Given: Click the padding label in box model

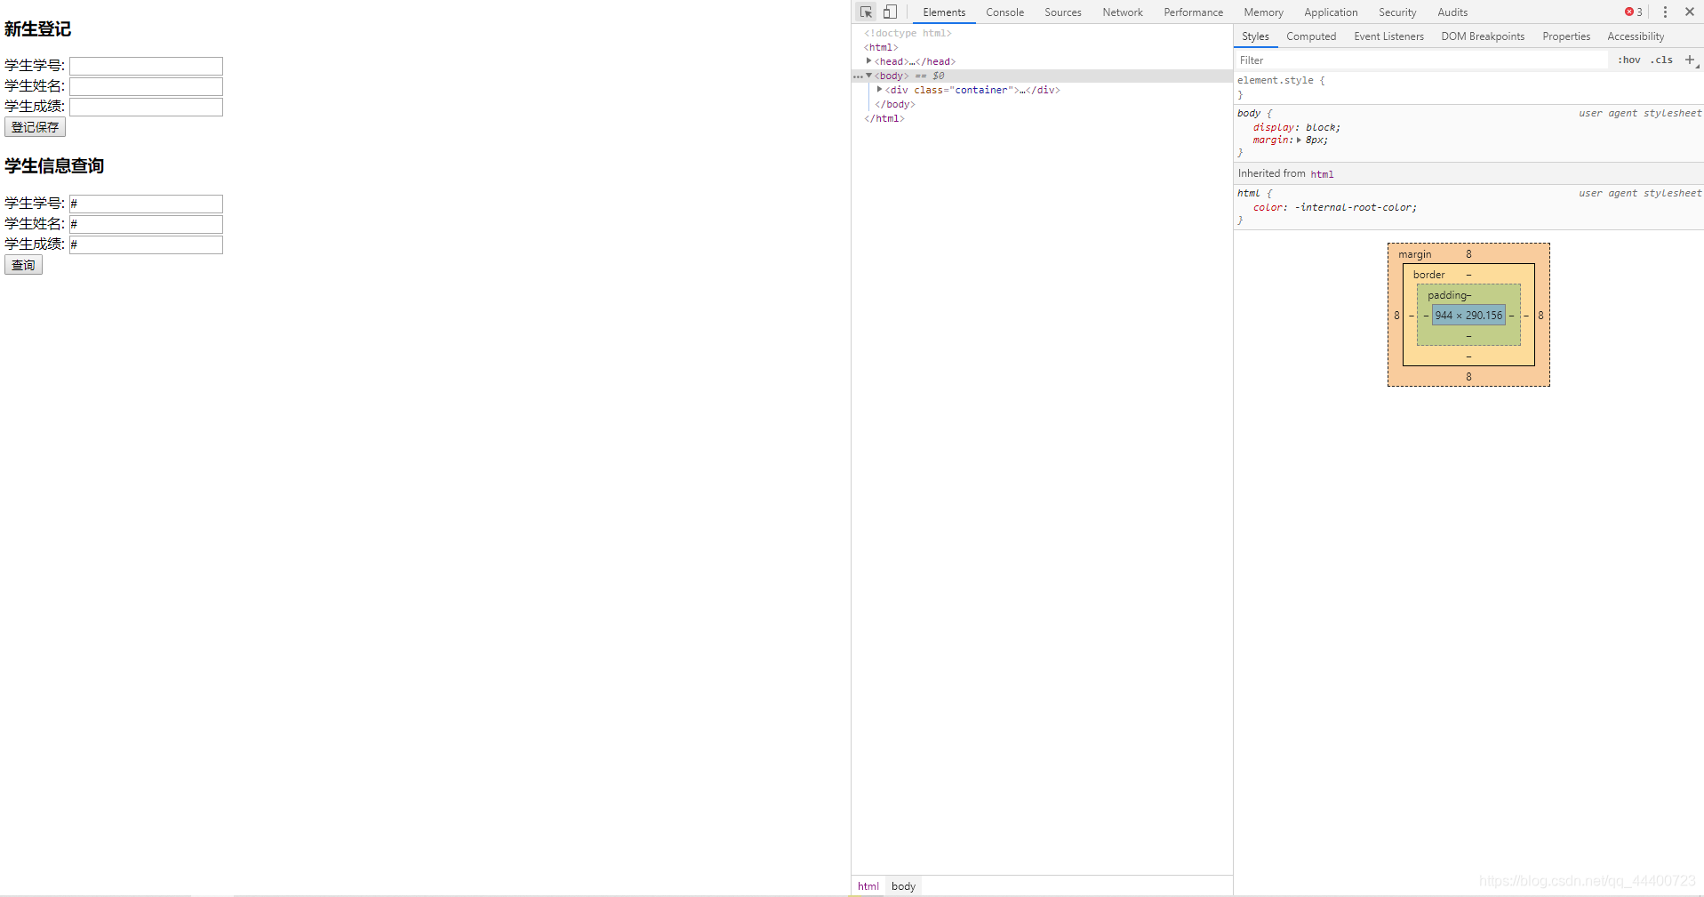Looking at the screenshot, I should 1447,295.
